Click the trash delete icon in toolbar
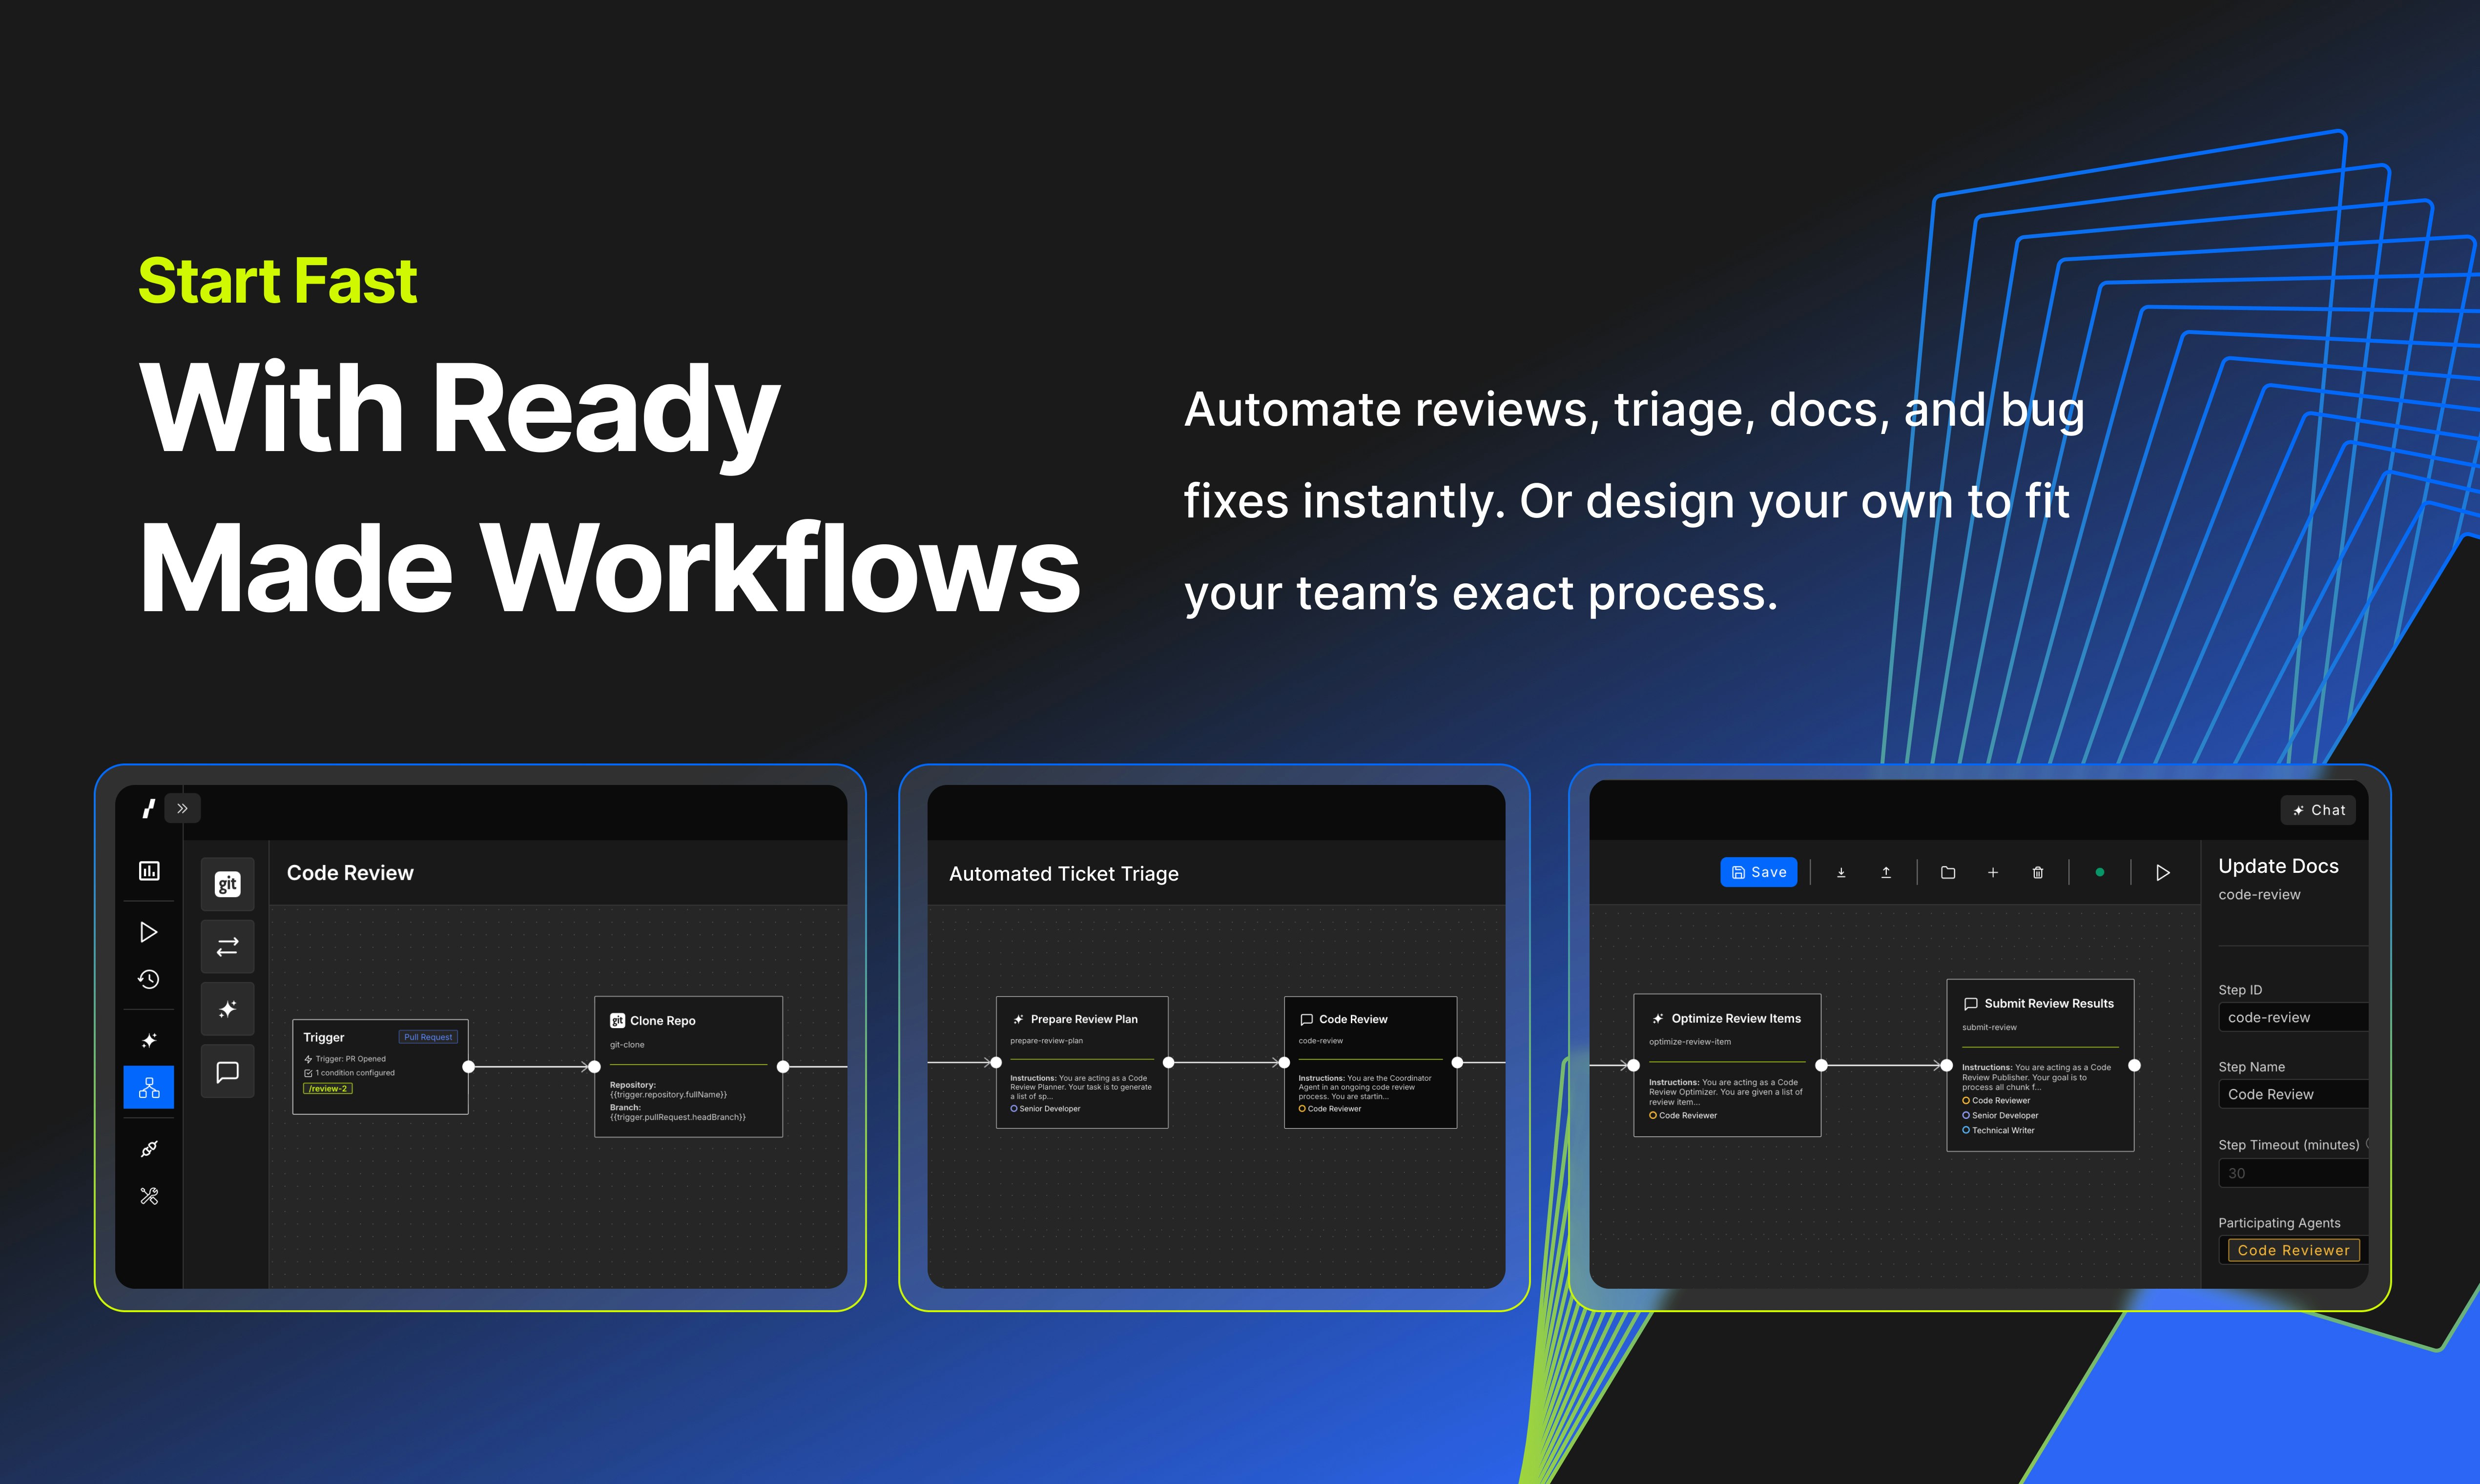 pyautogui.click(x=2037, y=873)
